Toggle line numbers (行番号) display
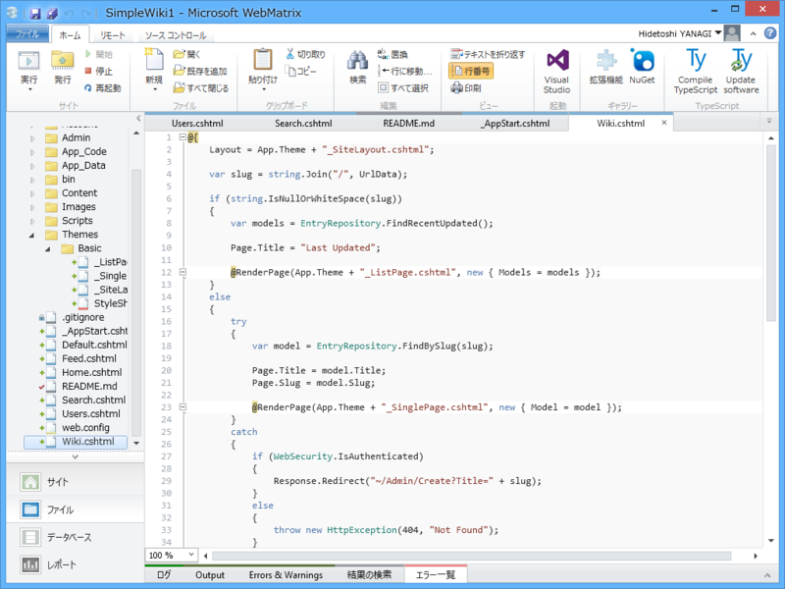Screen dimensions: 785x589 click(x=471, y=71)
